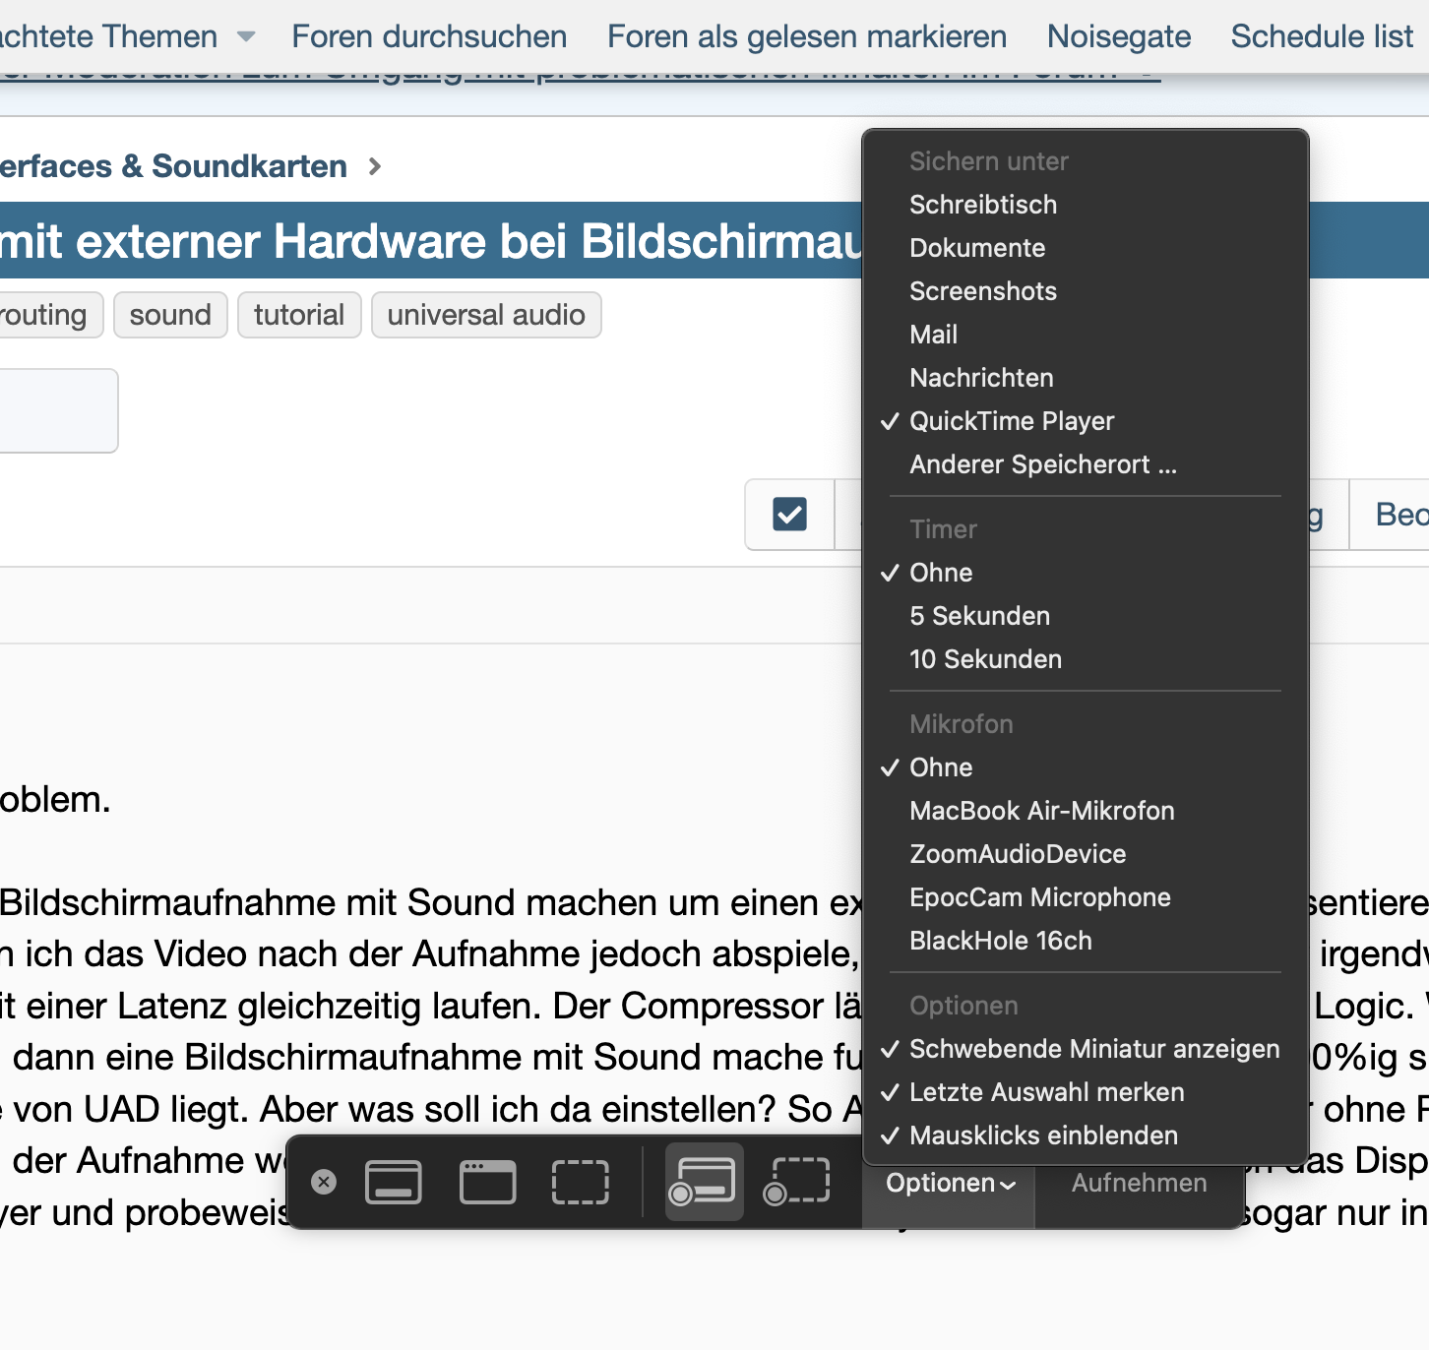Select Schreibtisch as save location

[x=982, y=205]
